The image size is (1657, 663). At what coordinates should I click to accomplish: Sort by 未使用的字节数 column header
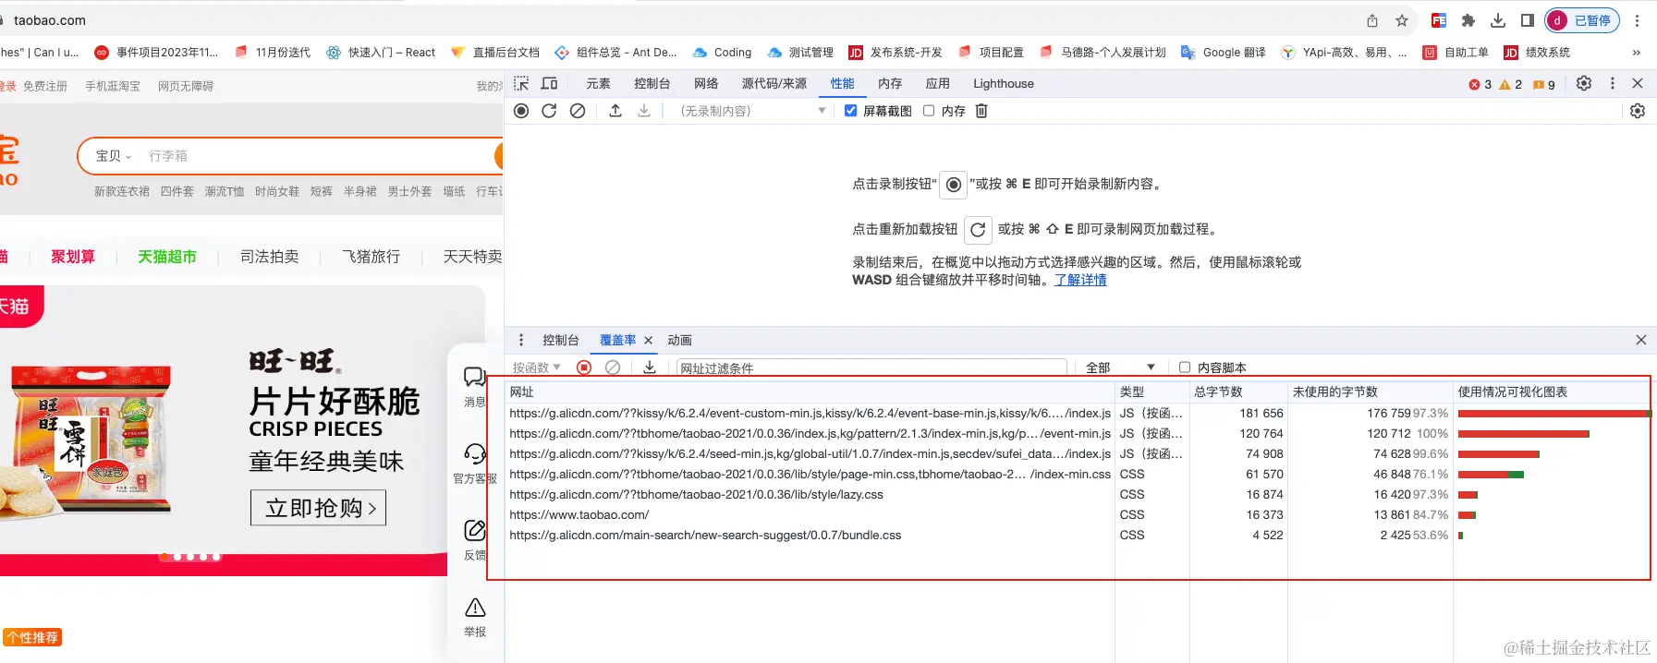click(1370, 392)
